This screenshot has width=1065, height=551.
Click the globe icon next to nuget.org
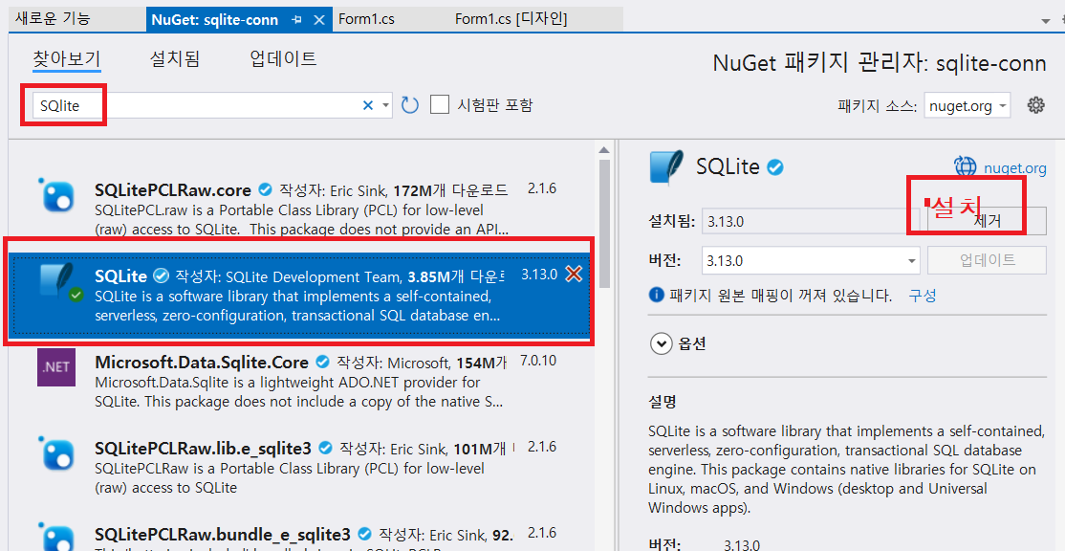(x=966, y=166)
